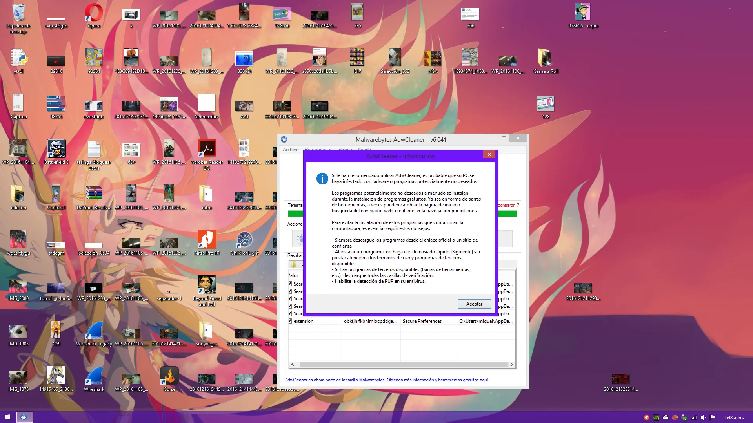Open the edicion folder
Viewport: 753px width, 423px height.
[18, 197]
